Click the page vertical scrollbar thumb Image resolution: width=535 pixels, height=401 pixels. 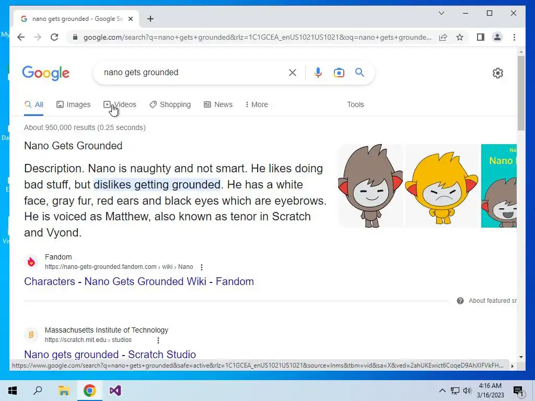(521, 93)
